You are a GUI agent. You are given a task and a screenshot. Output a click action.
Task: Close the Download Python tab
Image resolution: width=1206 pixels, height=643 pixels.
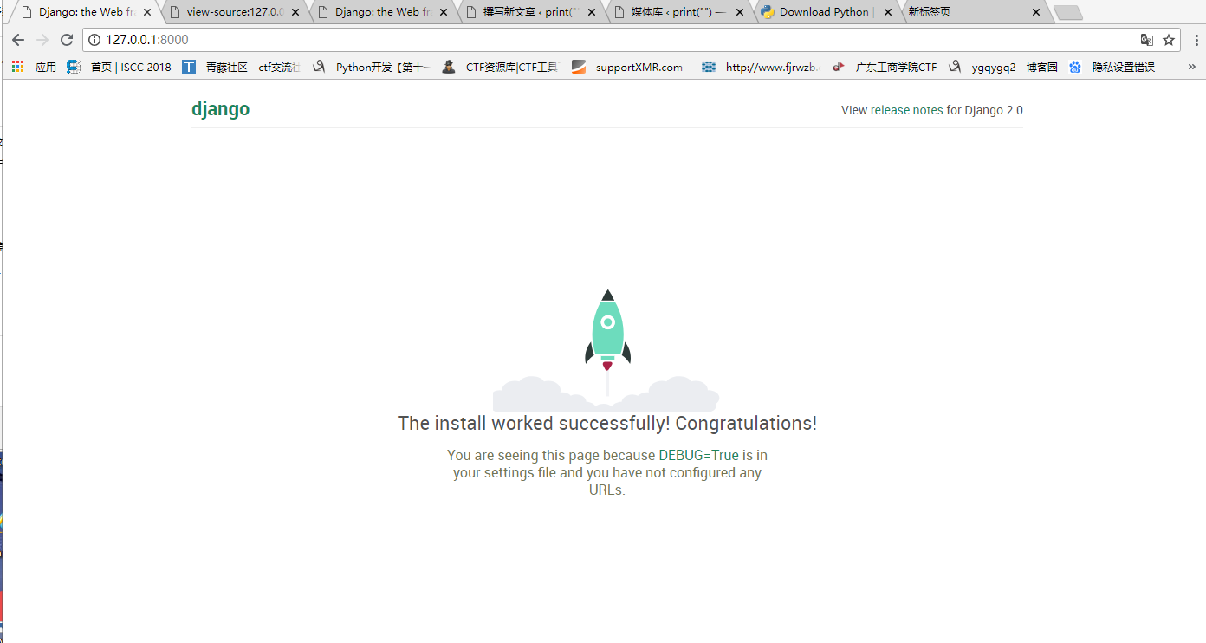(x=888, y=12)
